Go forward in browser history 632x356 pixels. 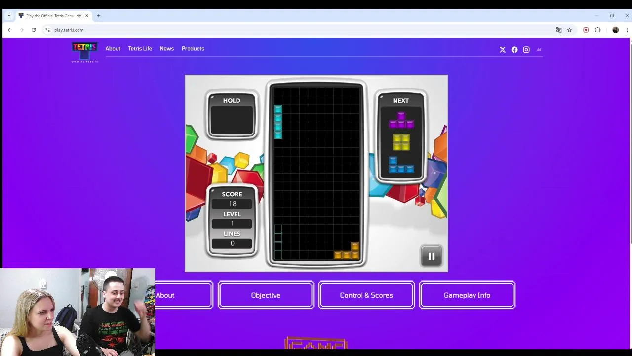[22, 30]
